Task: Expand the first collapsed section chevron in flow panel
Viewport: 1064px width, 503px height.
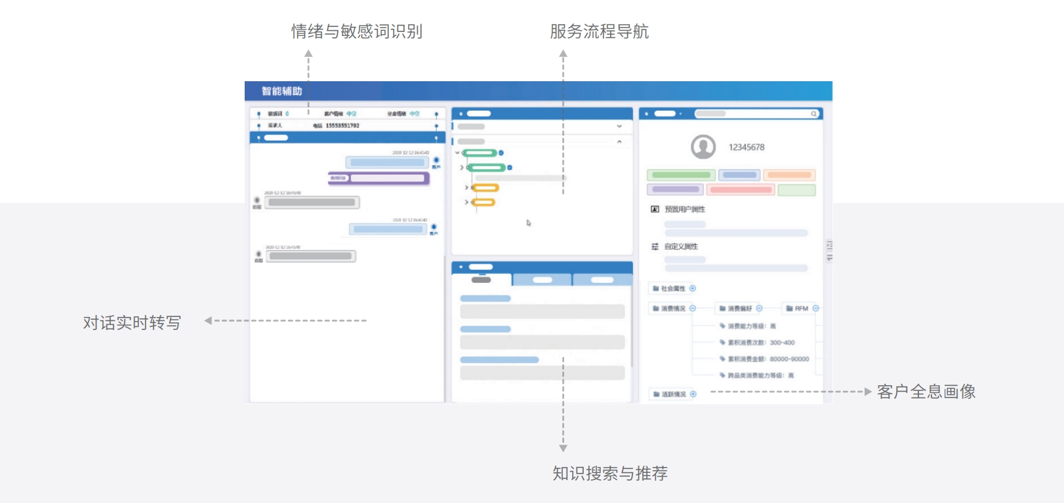Action: pyautogui.click(x=619, y=126)
